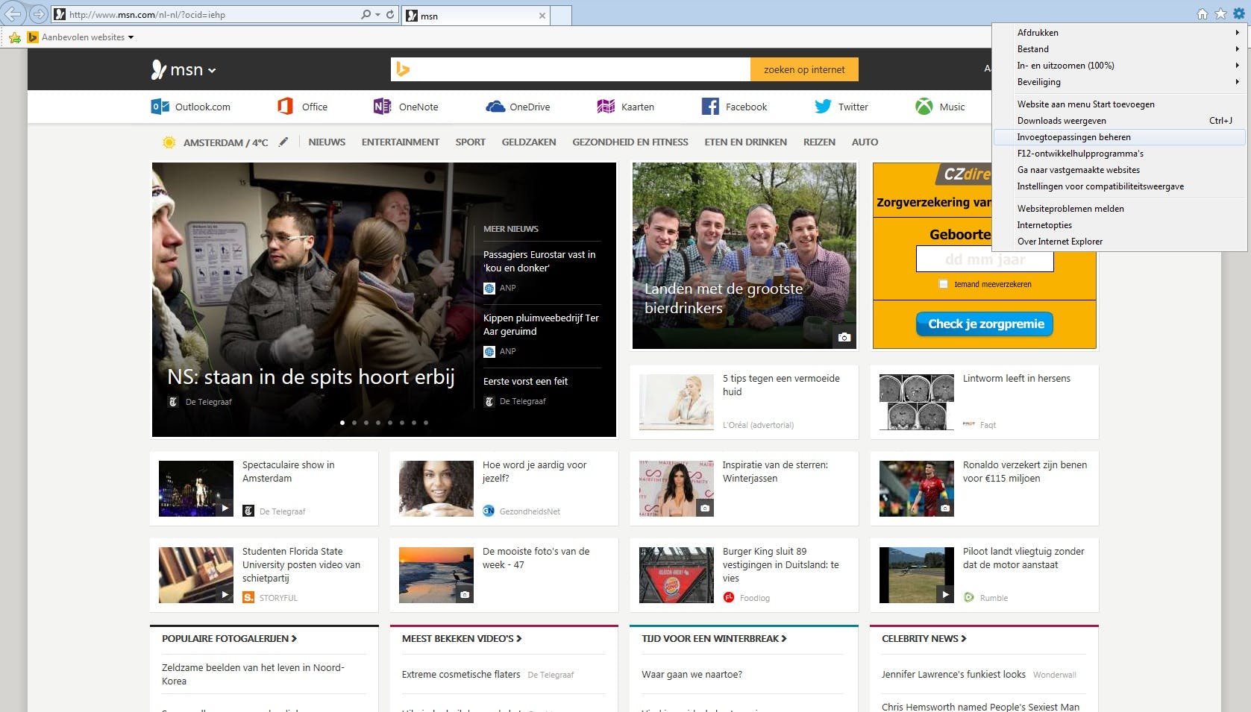The image size is (1251, 712).
Task: Click the msn butterfly logo
Action: click(x=158, y=69)
